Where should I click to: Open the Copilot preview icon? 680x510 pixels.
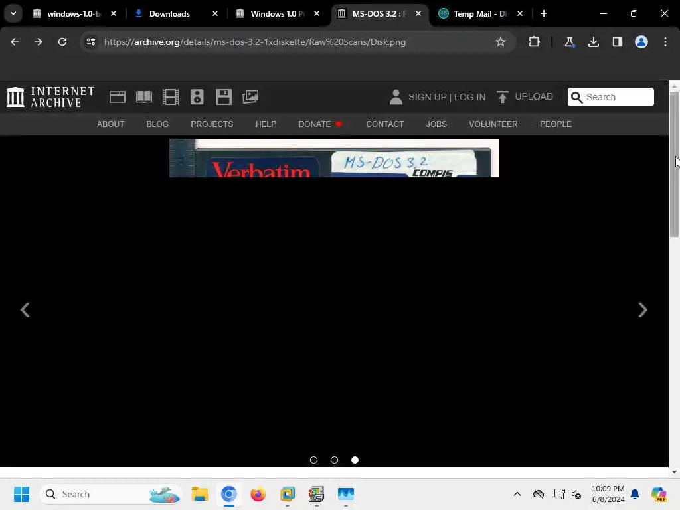[x=658, y=494]
